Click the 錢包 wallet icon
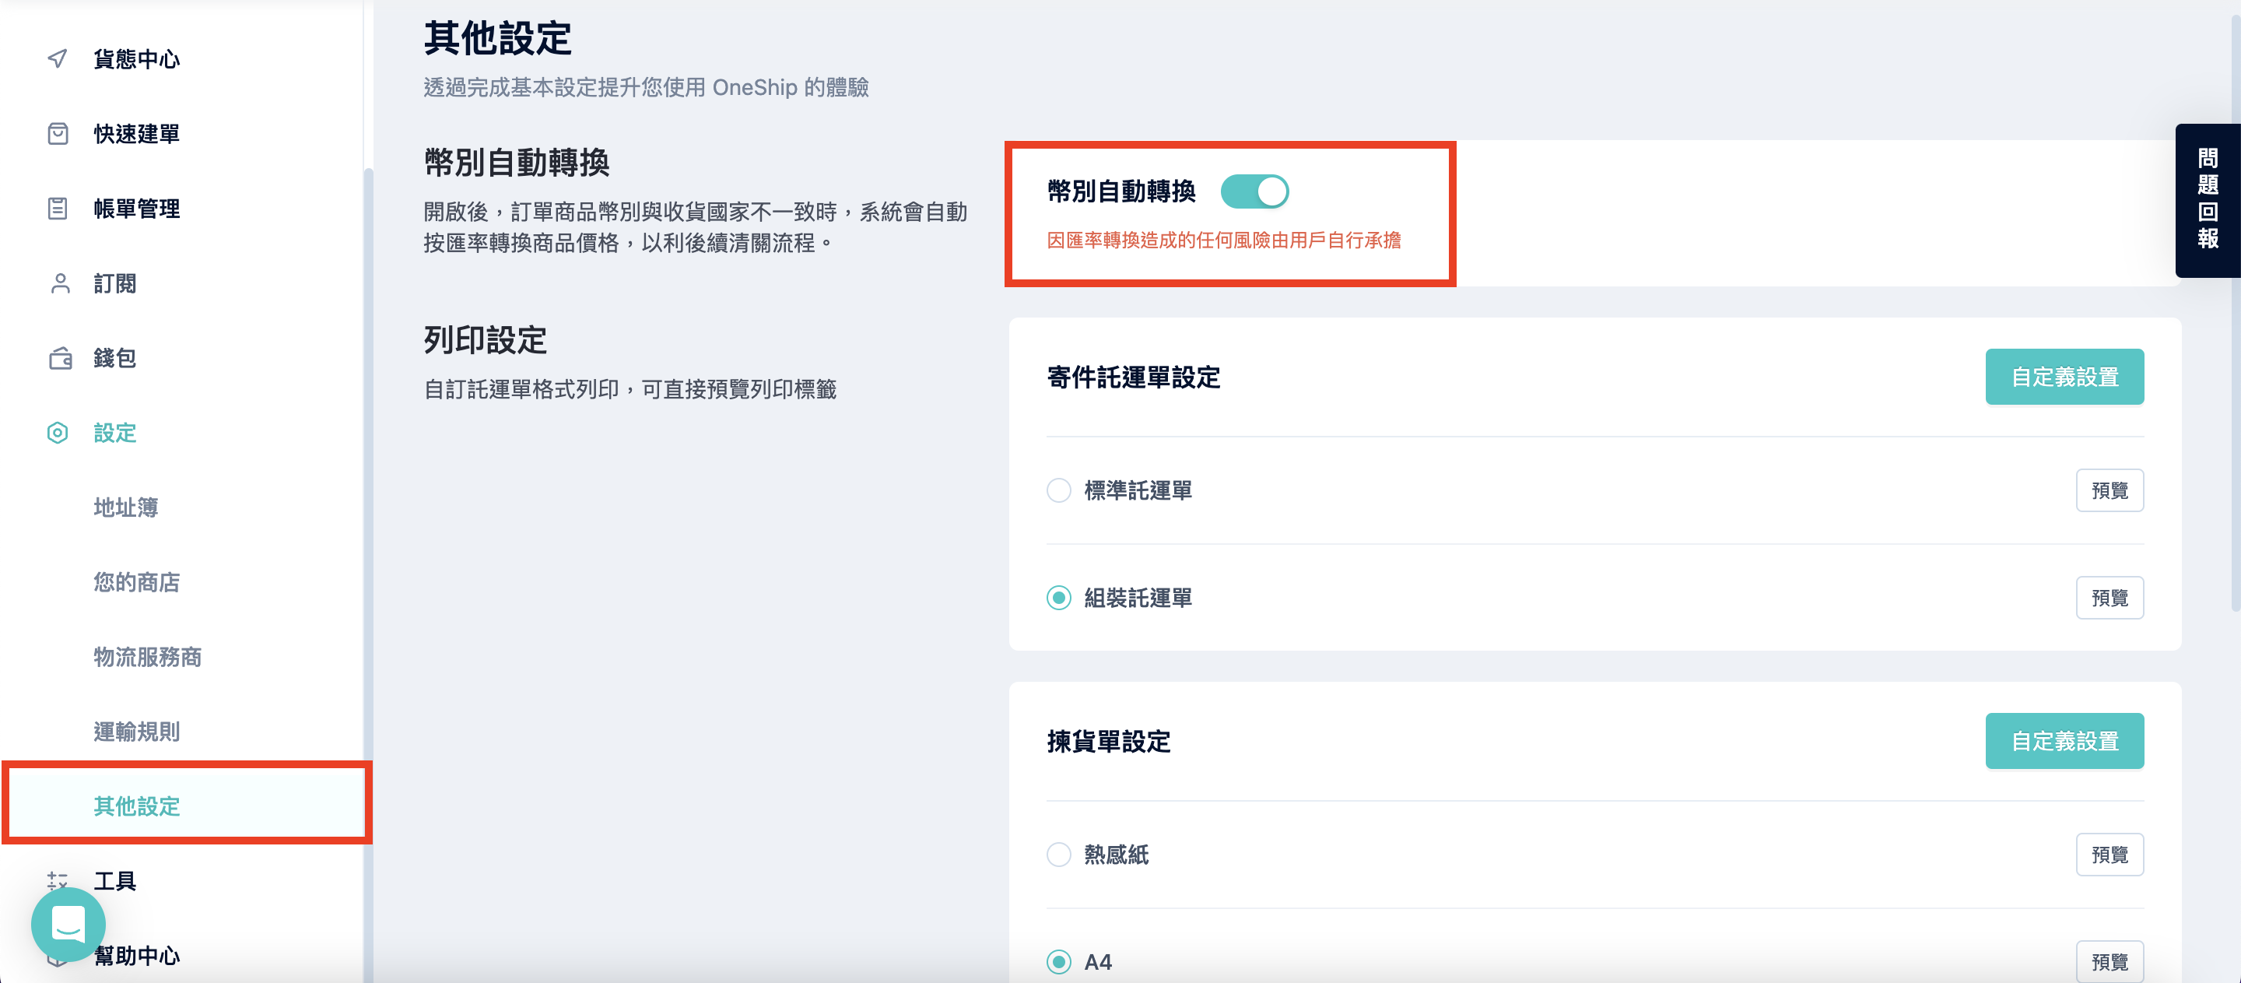Image resolution: width=2241 pixels, height=983 pixels. coord(60,357)
